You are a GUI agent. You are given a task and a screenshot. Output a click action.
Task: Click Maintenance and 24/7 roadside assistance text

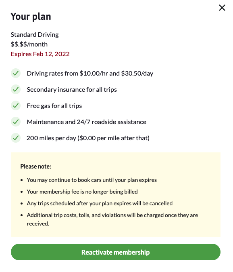click(x=87, y=122)
